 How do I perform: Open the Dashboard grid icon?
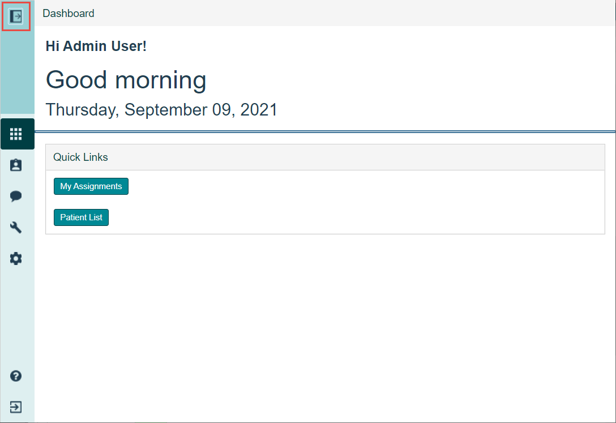pyautogui.click(x=16, y=134)
